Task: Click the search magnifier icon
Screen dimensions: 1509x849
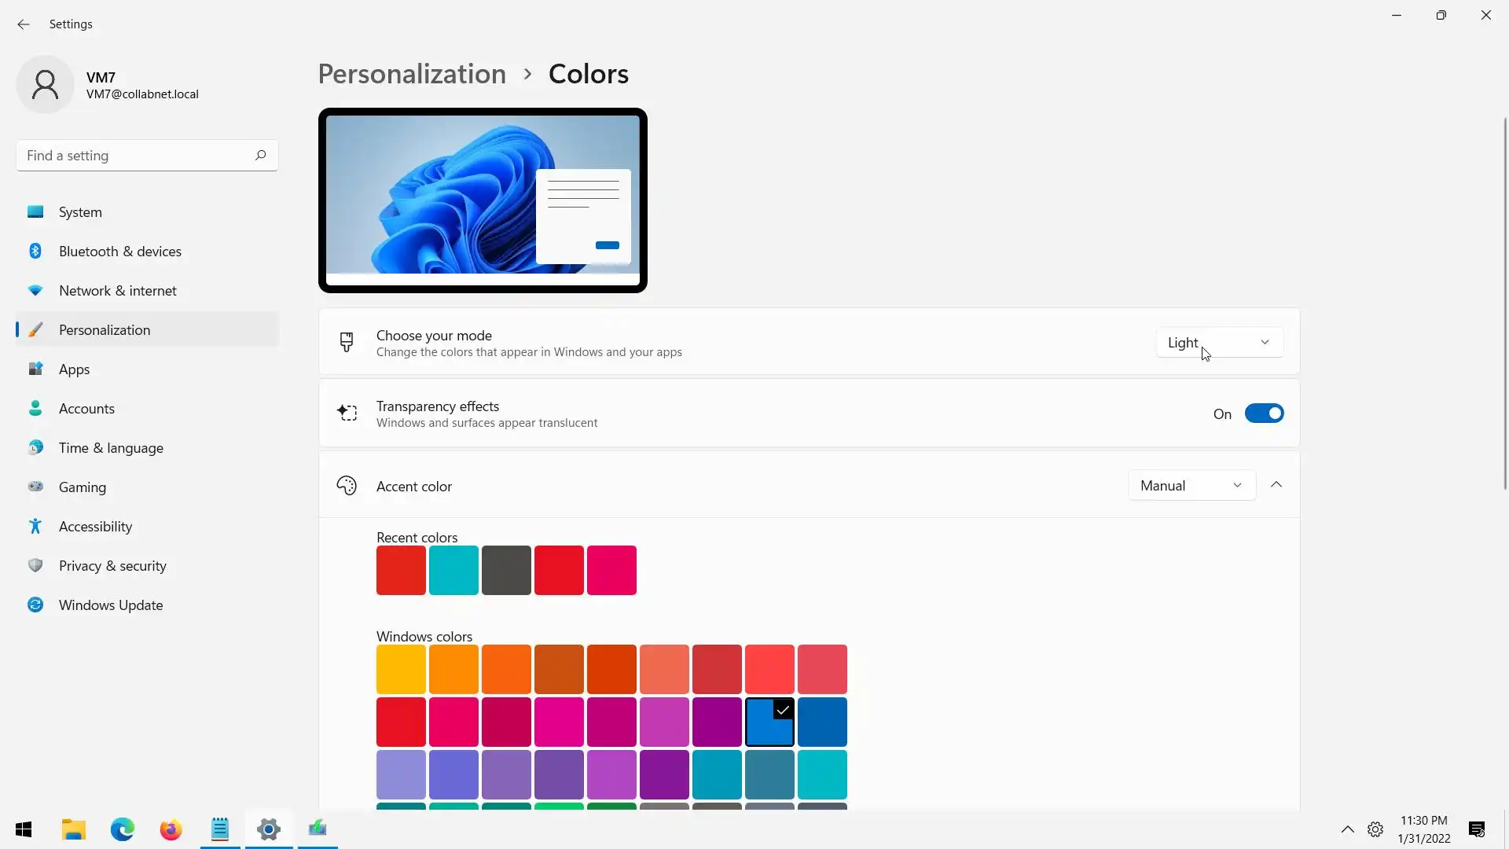Action: tap(260, 155)
